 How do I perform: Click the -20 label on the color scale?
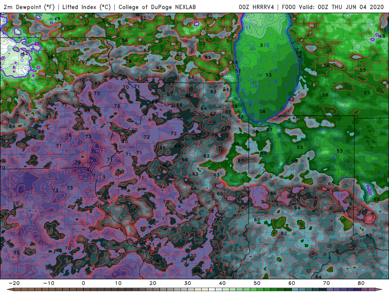(x=14, y=283)
